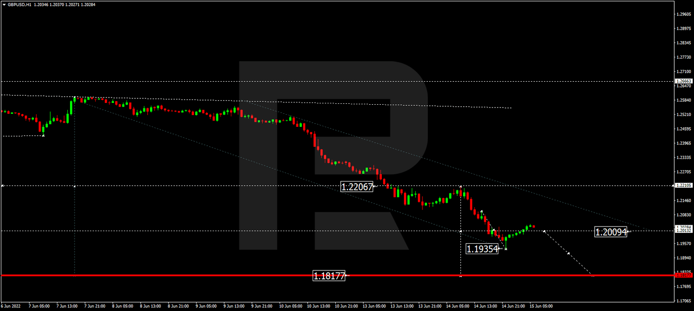Click the 1.18177 support level label

pos(330,275)
